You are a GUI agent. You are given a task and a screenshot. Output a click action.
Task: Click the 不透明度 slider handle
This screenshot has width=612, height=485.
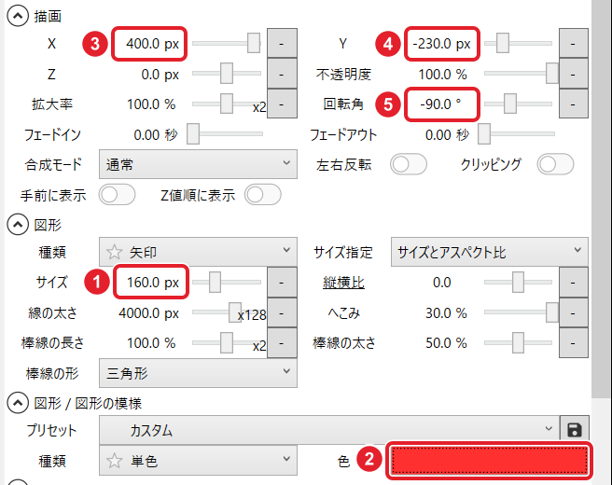tap(552, 74)
